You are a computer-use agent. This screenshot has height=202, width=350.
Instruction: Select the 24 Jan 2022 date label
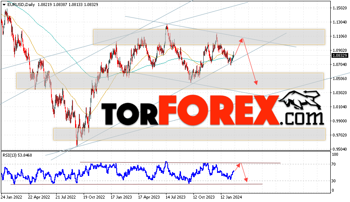point(11,197)
